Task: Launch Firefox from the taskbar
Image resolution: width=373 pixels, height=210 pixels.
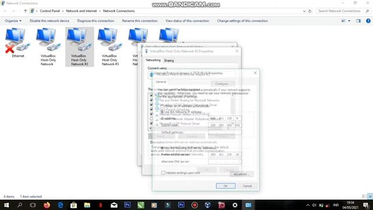Action: pos(47,205)
